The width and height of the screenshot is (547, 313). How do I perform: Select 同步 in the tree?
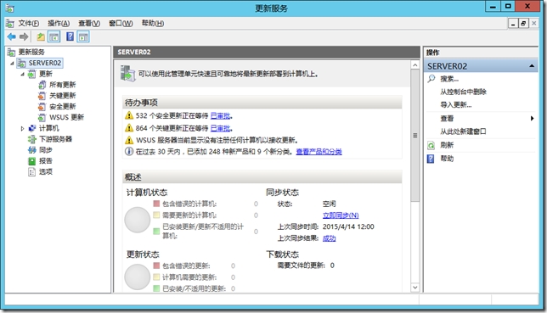[x=46, y=150]
